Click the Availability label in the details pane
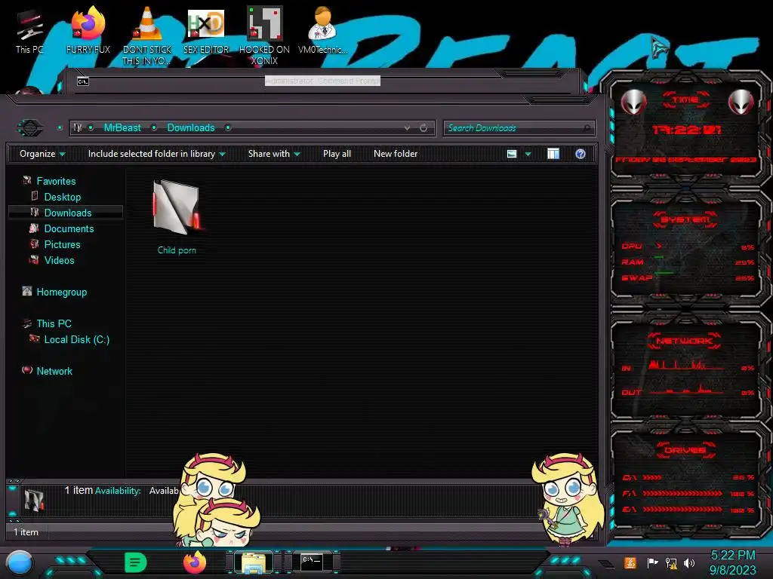773x579 pixels. coord(117,491)
